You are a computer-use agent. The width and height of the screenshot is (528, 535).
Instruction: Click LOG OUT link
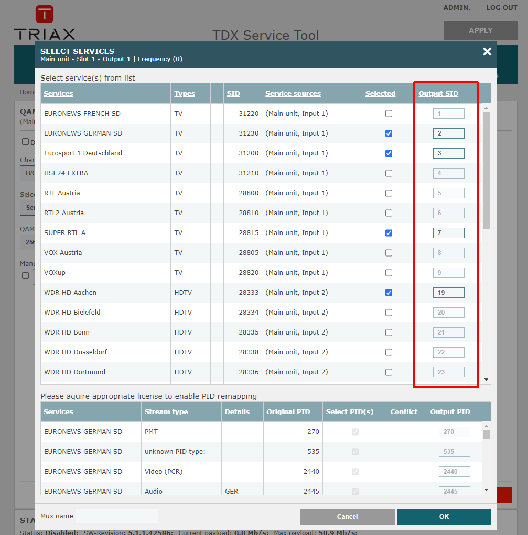tap(502, 7)
